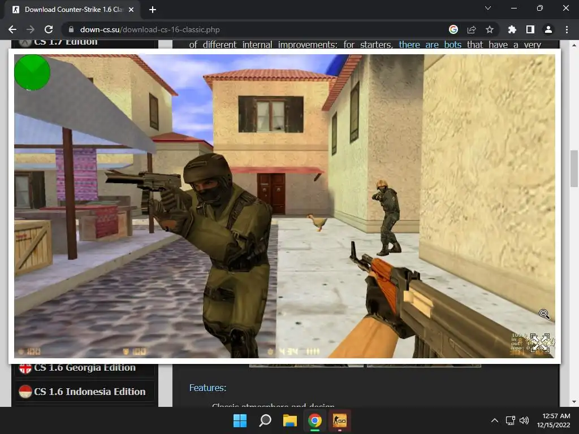Open the Chrome profile menu
This screenshot has height=434, width=579.
pos(548,29)
